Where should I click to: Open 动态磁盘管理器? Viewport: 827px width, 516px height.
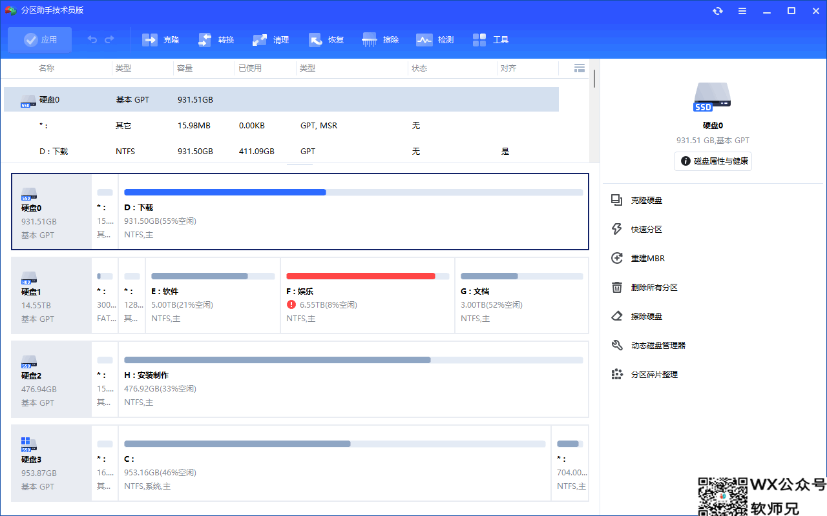click(658, 346)
